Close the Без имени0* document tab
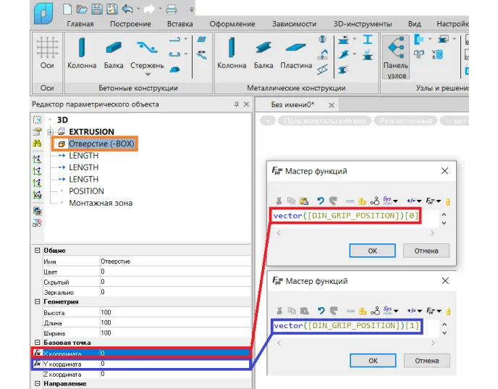Screen dimensions: 498x389 (x=332, y=105)
